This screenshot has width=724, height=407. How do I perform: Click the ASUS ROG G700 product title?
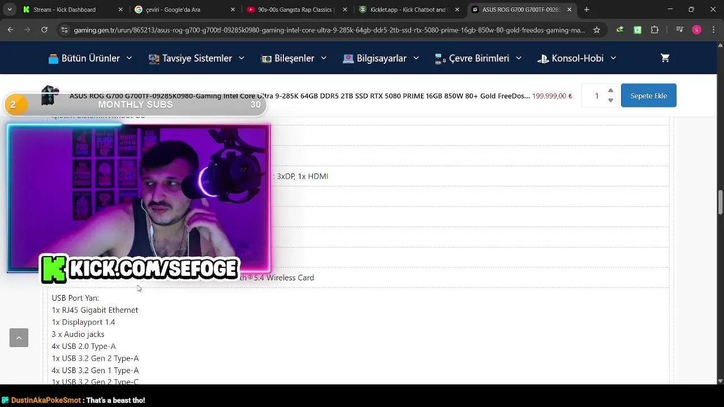[x=300, y=96]
